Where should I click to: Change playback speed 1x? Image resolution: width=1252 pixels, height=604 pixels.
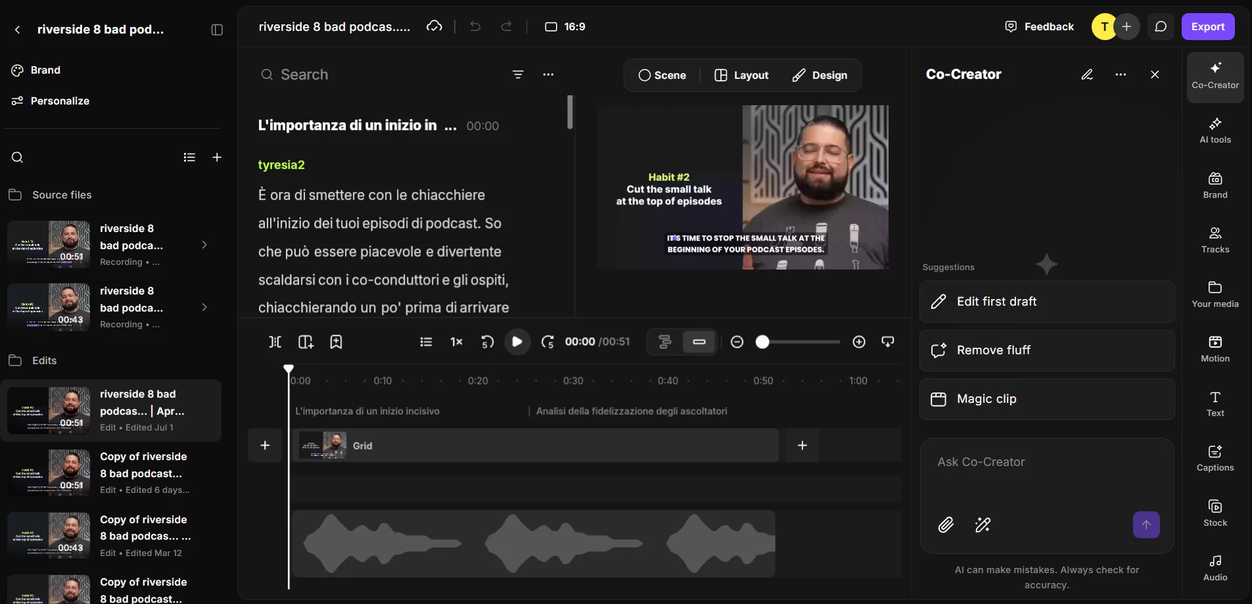pos(456,342)
